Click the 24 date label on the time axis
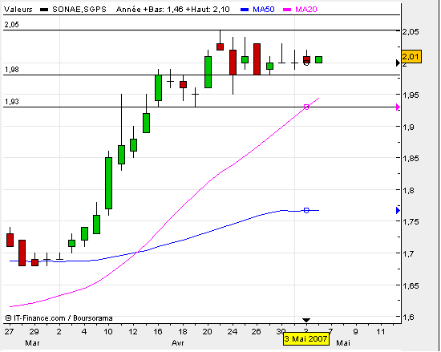This screenshot has height=352, width=441. (x=232, y=331)
